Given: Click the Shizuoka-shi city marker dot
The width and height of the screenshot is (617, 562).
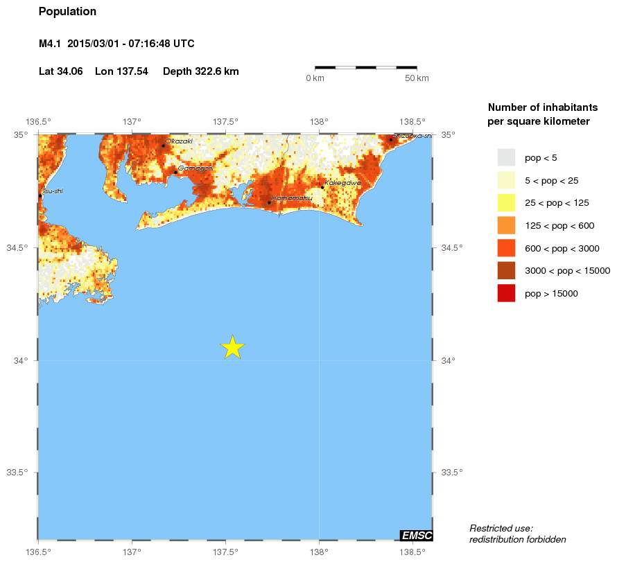Looking at the screenshot, I should click(391, 140).
